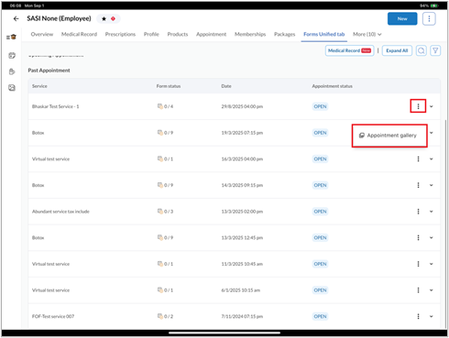Go to the Products tab

[178, 34]
